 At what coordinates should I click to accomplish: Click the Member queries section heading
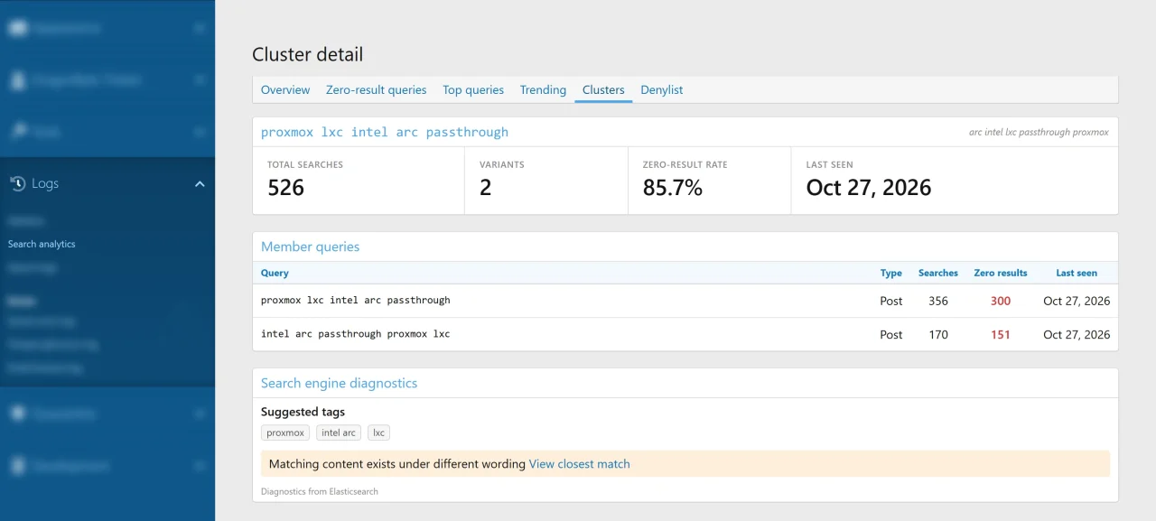pos(310,247)
